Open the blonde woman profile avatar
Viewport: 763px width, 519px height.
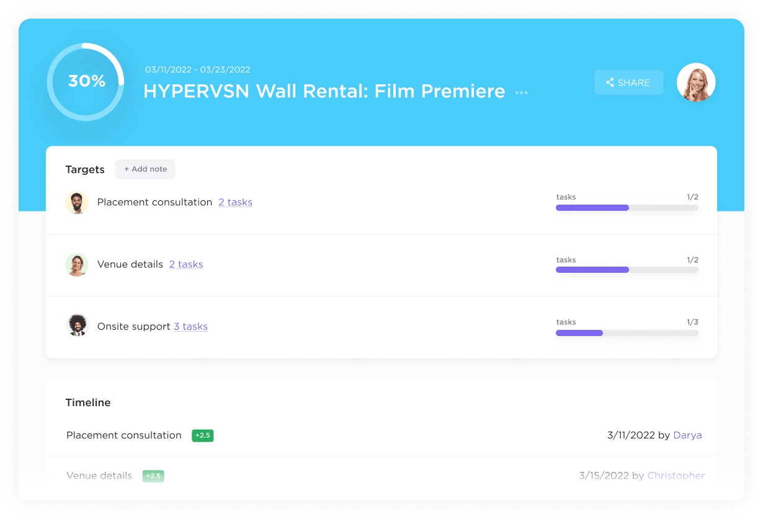pos(696,82)
